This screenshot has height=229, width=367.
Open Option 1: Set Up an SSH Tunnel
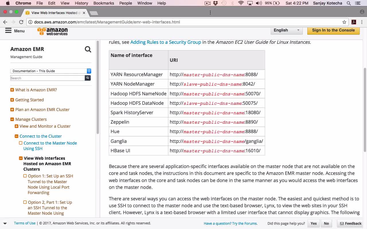50,184
